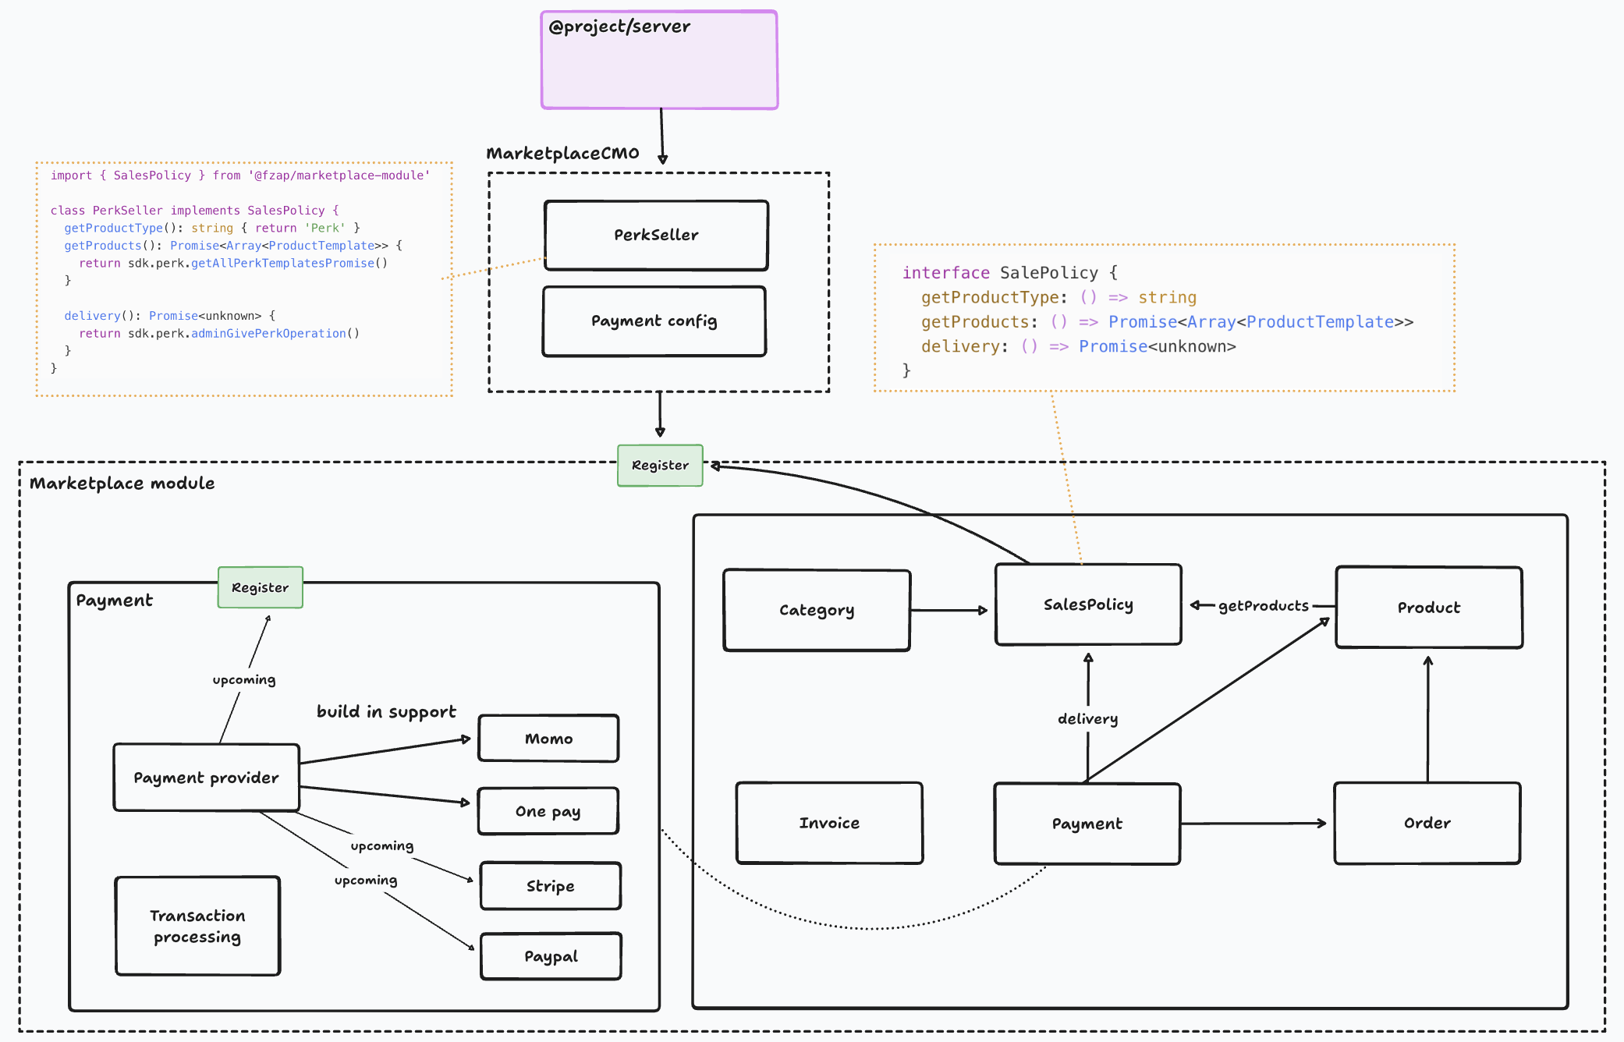Click the Invoice node
This screenshot has width=1624, height=1042.
[x=828, y=822]
